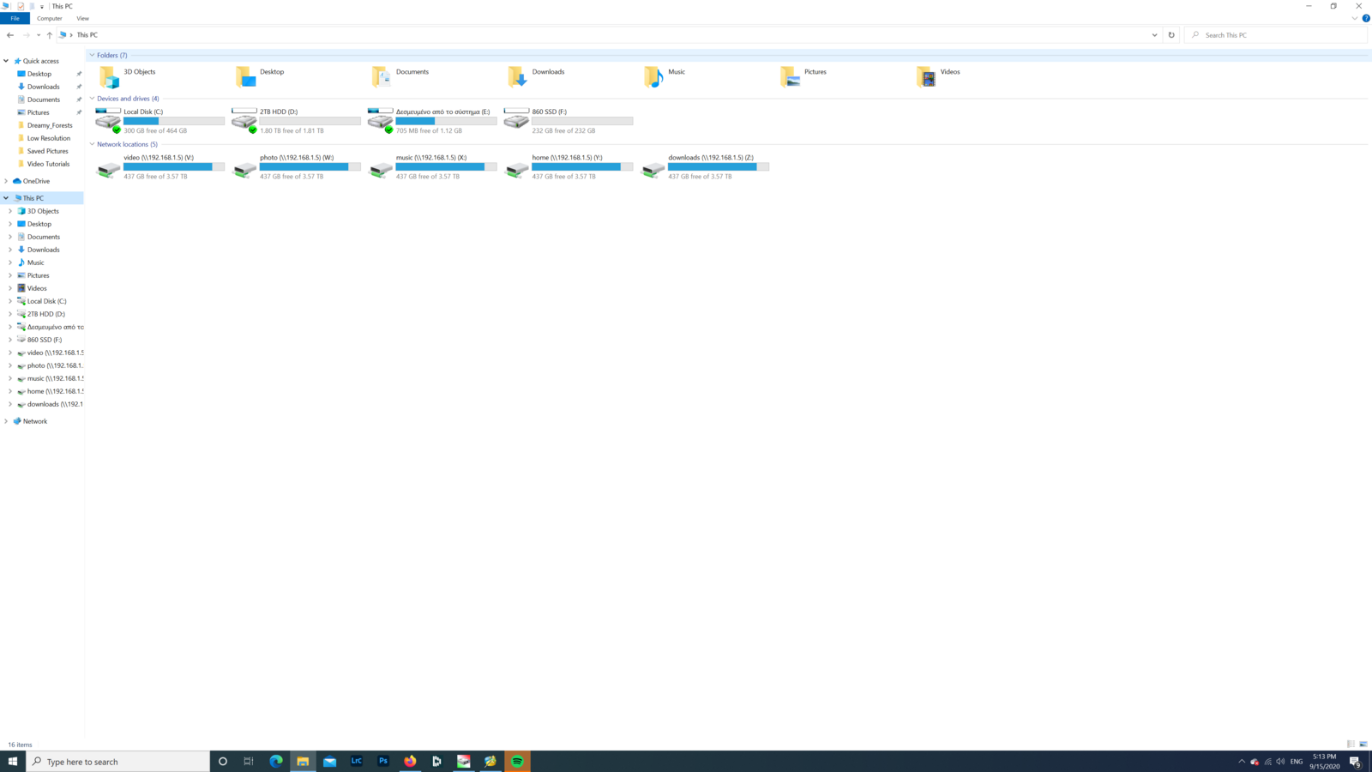Open the Downloads folder icon in main pane
Image resolution: width=1372 pixels, height=772 pixels.
click(517, 77)
